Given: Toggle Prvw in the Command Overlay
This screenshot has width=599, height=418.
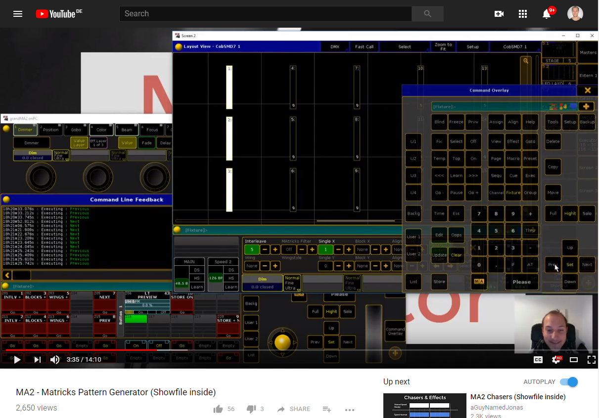Looking at the screenshot, I should coord(473,122).
